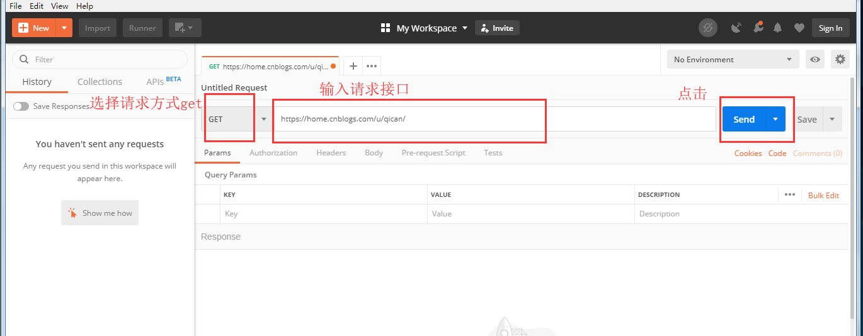Open the new window/tab icon menu
Screen dimensions: 863x336
185,28
